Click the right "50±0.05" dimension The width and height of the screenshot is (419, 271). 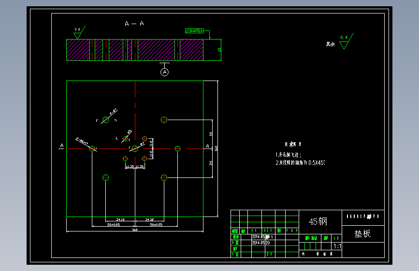click(x=156, y=225)
